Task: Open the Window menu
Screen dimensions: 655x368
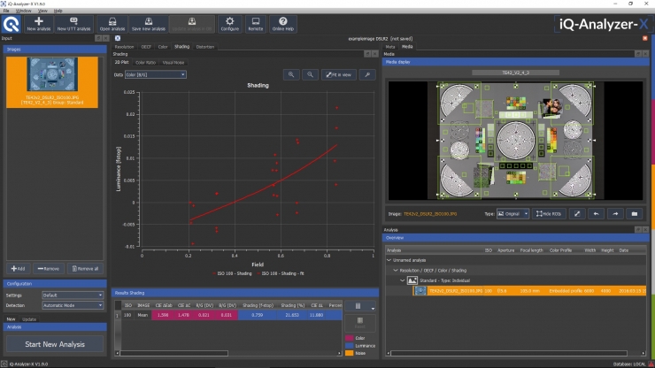Action: point(23,11)
